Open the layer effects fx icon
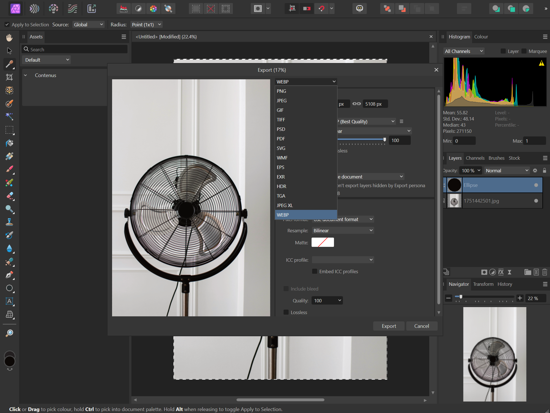This screenshot has width=550, height=413. point(501,272)
